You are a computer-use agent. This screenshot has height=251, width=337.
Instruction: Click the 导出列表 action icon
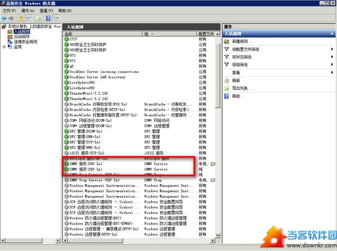click(227, 88)
